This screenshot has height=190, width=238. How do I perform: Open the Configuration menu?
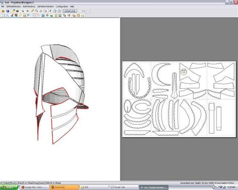[62, 7]
